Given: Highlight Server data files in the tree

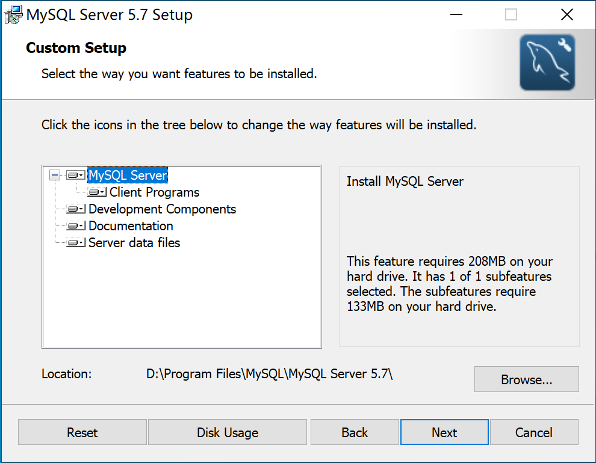Looking at the screenshot, I should [134, 242].
